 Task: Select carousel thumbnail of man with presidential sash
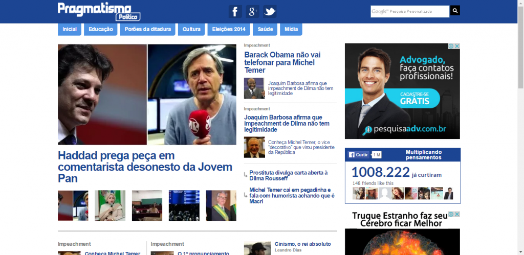(x=221, y=205)
